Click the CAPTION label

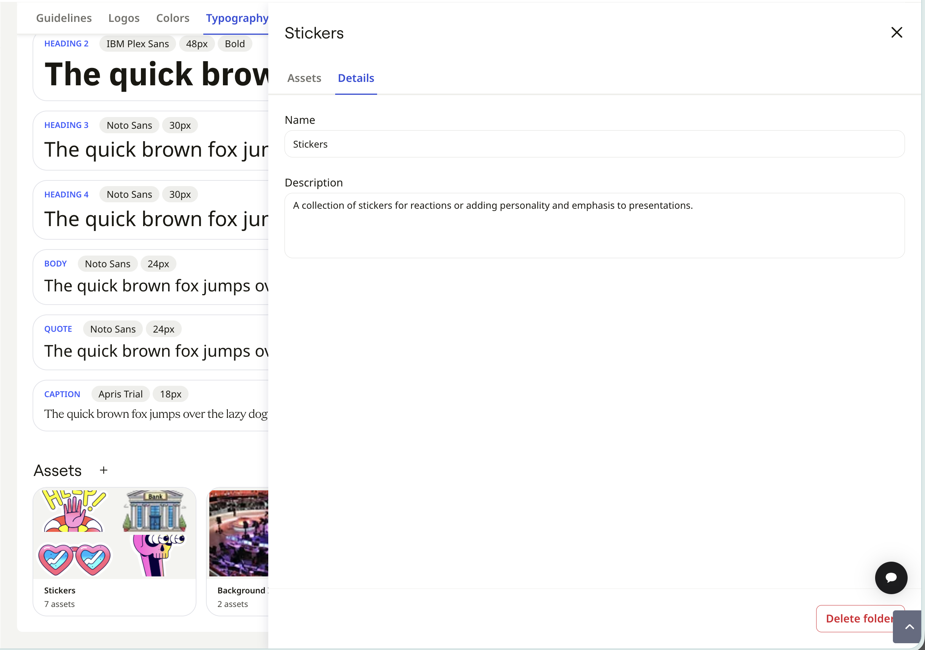coord(62,394)
